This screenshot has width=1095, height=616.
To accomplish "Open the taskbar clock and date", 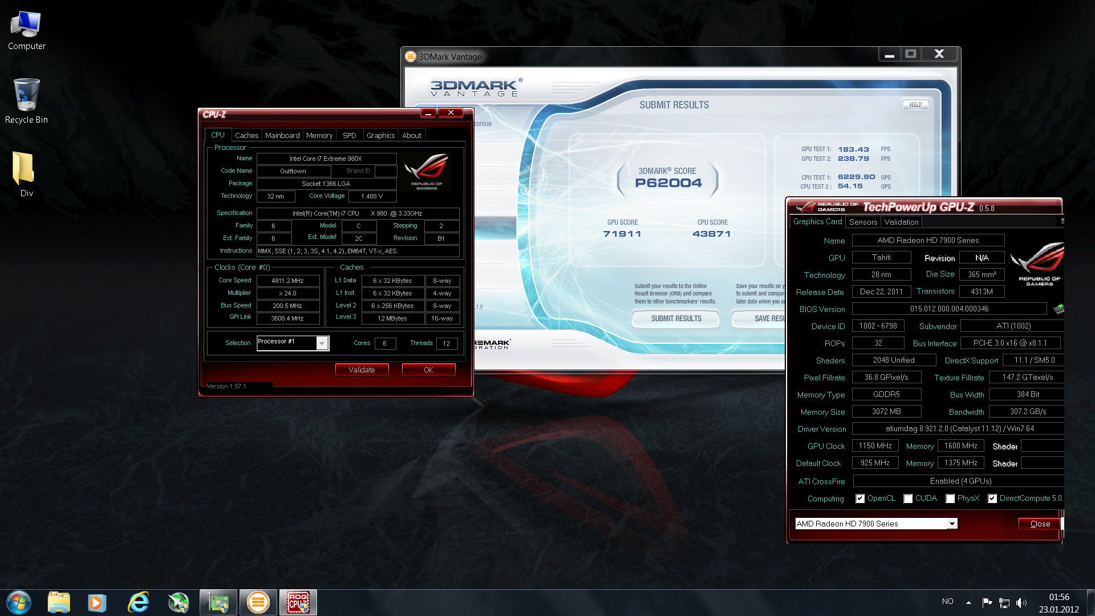I will pos(1059,603).
